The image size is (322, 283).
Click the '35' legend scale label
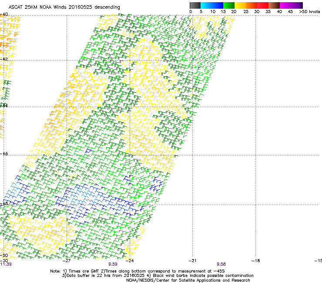click(x=268, y=11)
